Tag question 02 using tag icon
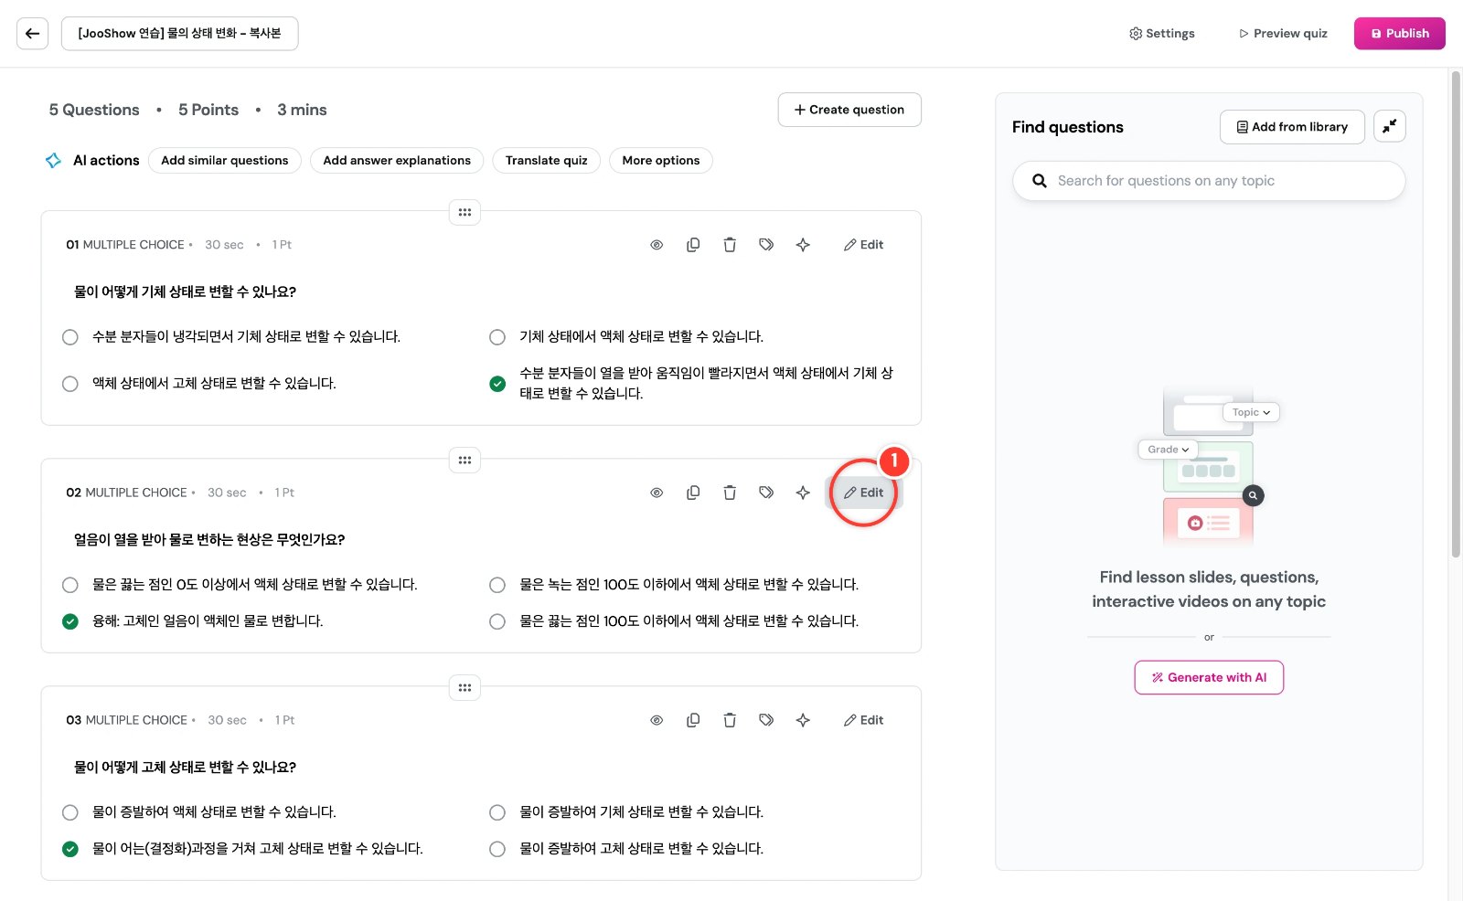 coord(766,493)
